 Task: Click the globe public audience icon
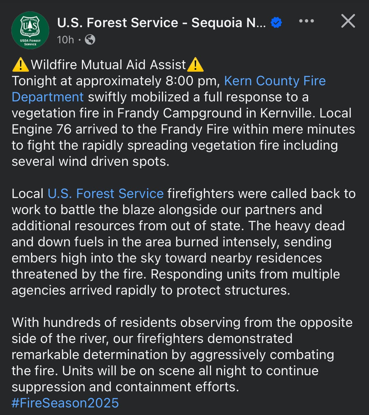90,40
